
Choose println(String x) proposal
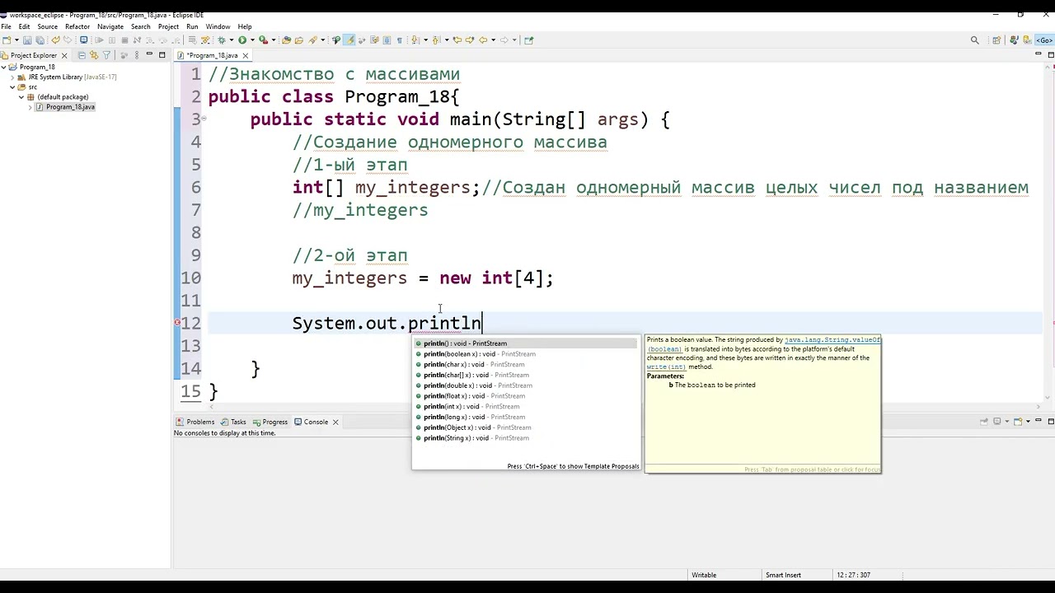(x=525, y=438)
